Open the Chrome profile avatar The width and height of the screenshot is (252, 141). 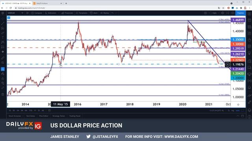[245, 8]
